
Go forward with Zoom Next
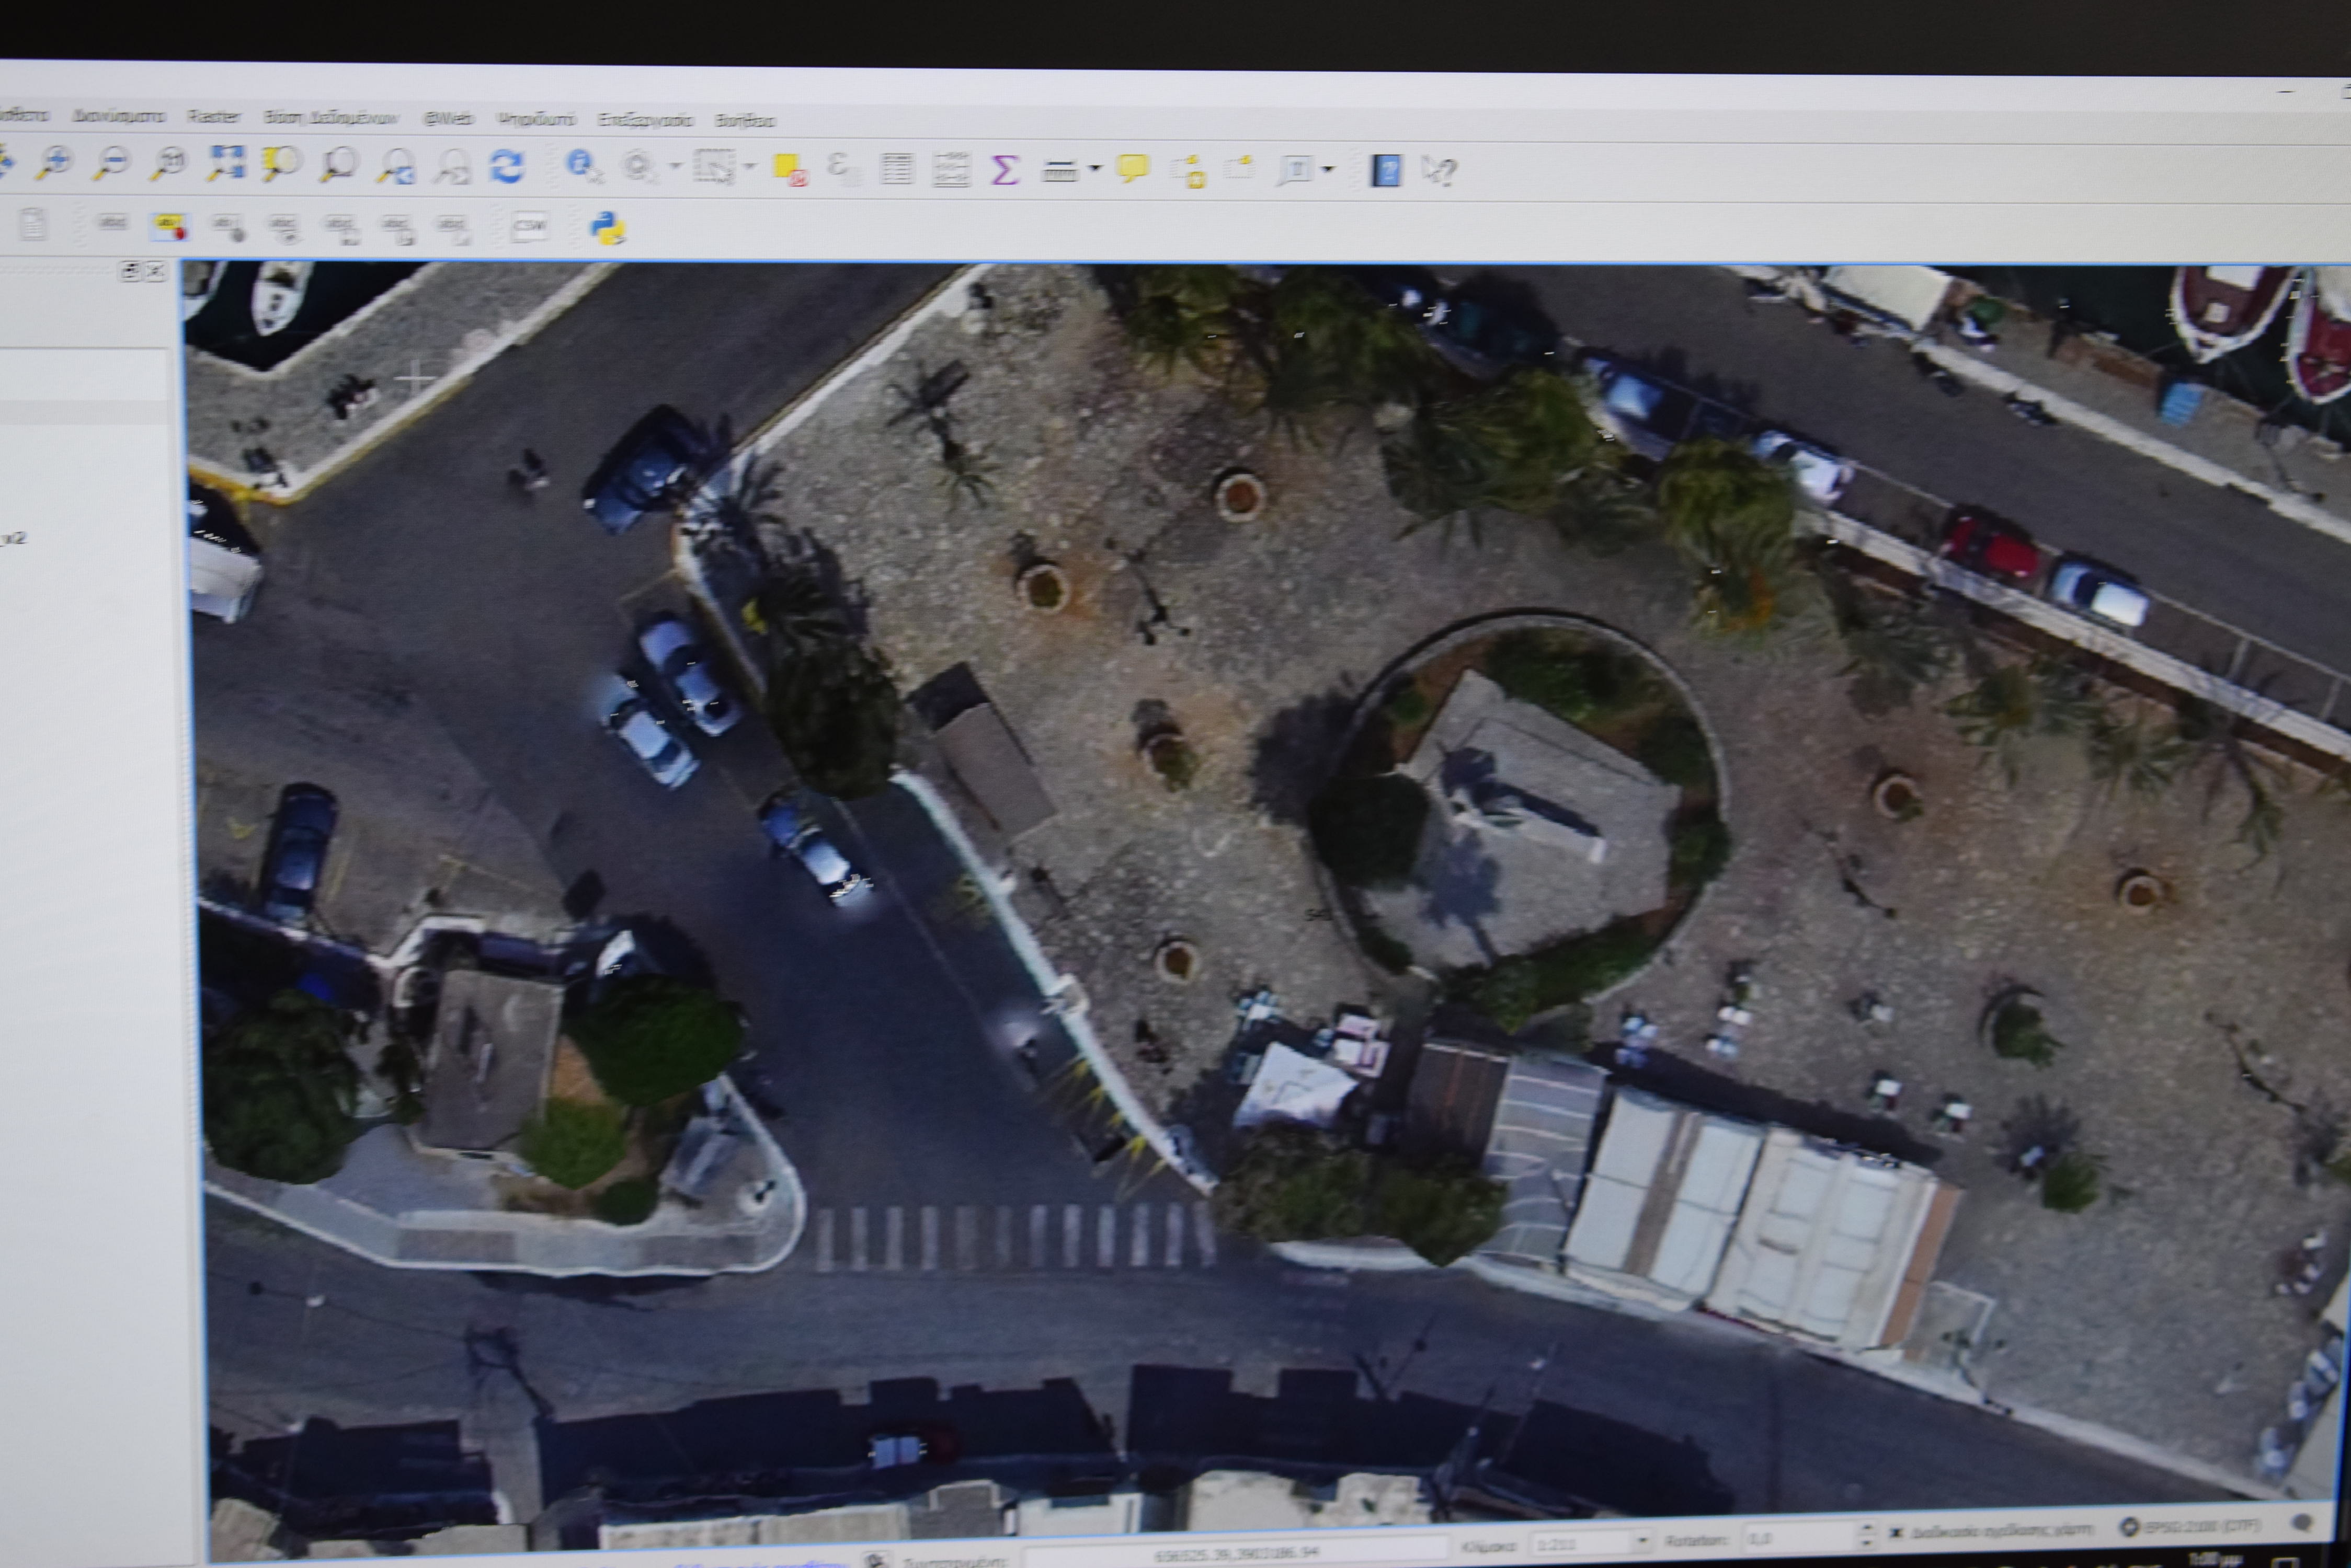tap(452, 167)
